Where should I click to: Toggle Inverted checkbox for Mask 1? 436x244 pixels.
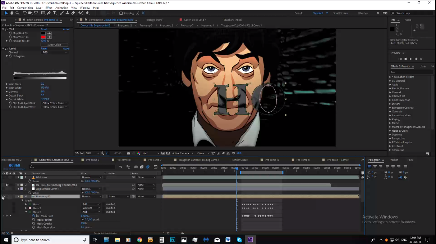(103, 204)
